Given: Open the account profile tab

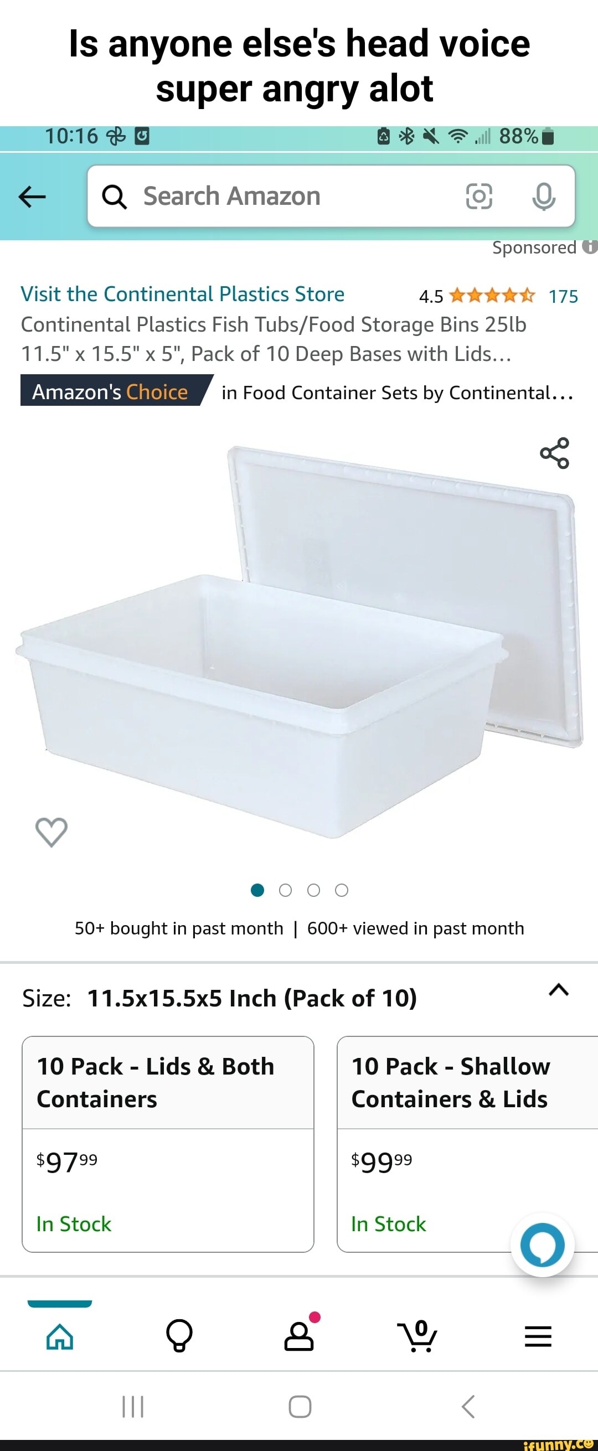Looking at the screenshot, I should coord(300,1336).
